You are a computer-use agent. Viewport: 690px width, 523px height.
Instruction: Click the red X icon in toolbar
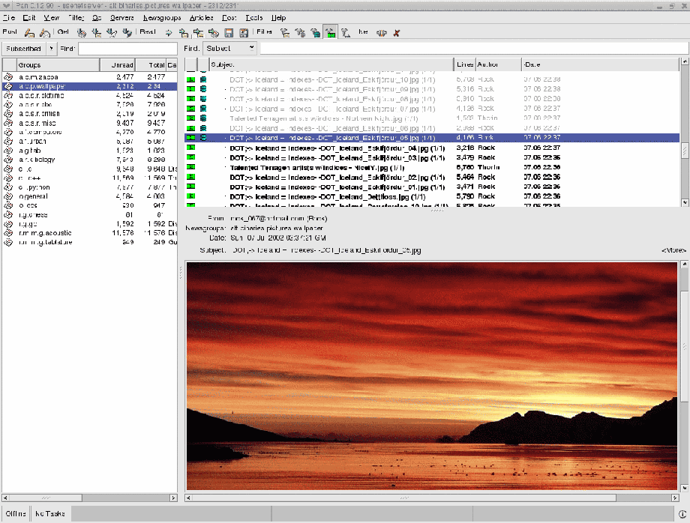tap(397, 33)
